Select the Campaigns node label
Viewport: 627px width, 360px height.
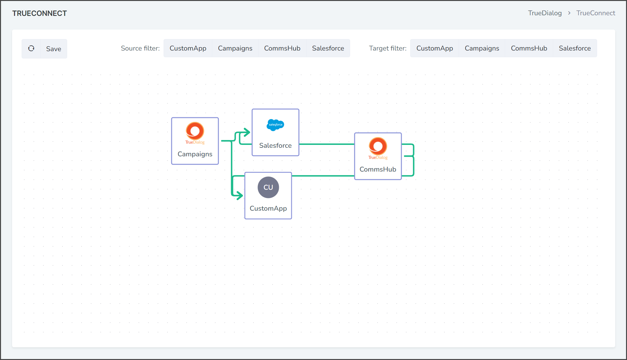(195, 154)
